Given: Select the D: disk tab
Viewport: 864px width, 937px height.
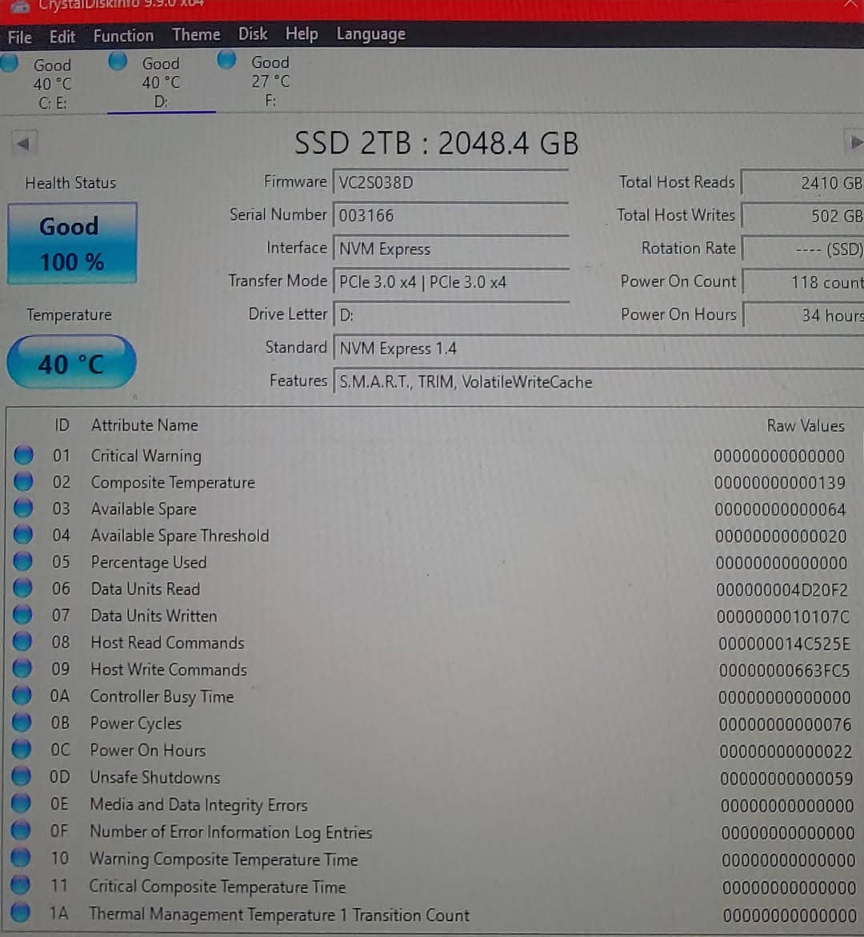Looking at the screenshot, I should pyautogui.click(x=162, y=82).
